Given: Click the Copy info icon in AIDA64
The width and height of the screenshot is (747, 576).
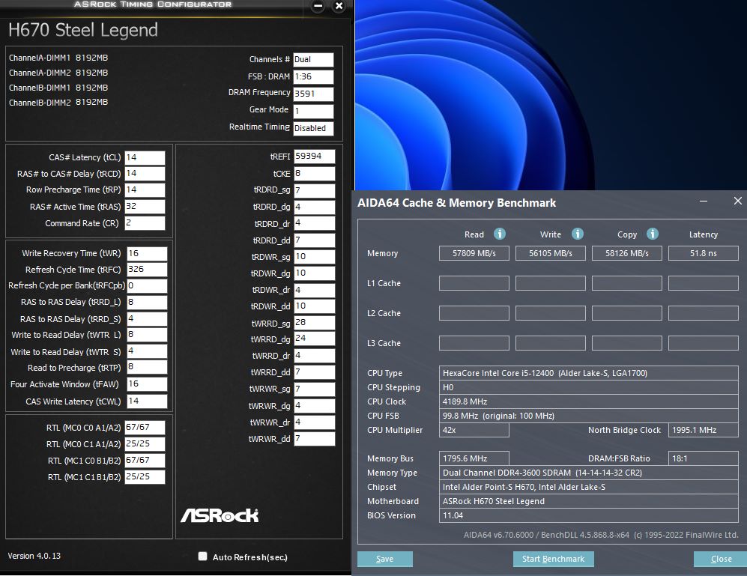Looking at the screenshot, I should point(652,234).
